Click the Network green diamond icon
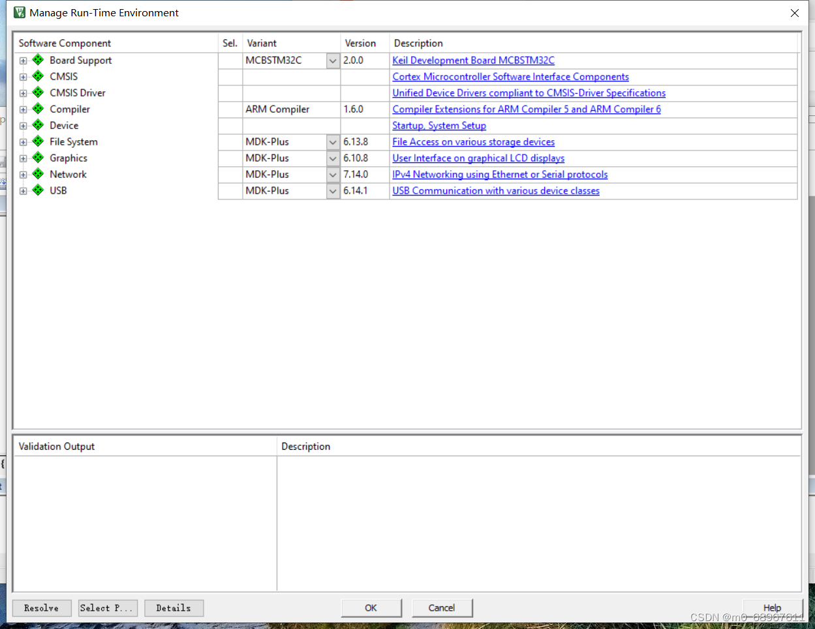This screenshot has width=815, height=629. [x=38, y=174]
